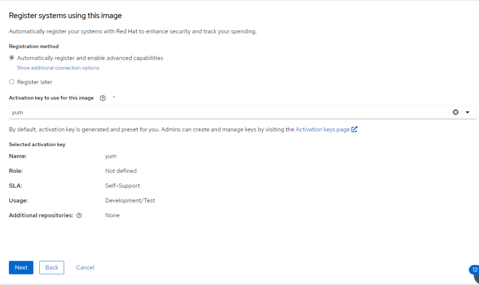
Task: Open the blue notification badge showing 12
Action: coord(474,270)
